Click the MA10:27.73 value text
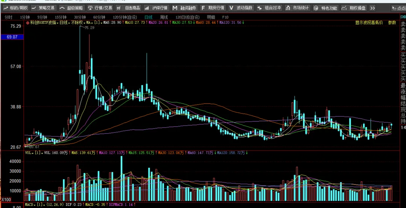This screenshot has width=406, height=208. (135, 23)
